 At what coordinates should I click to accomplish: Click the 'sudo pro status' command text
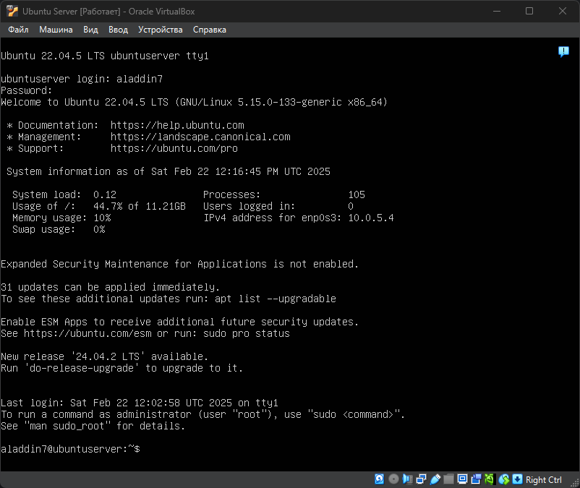click(x=247, y=333)
